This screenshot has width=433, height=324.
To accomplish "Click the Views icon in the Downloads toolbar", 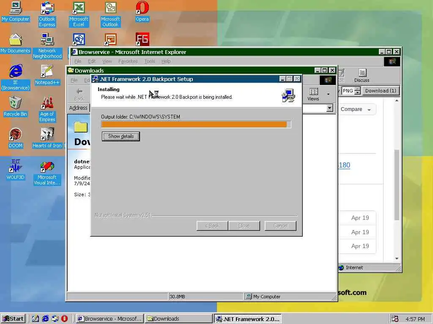I will pyautogui.click(x=313, y=94).
